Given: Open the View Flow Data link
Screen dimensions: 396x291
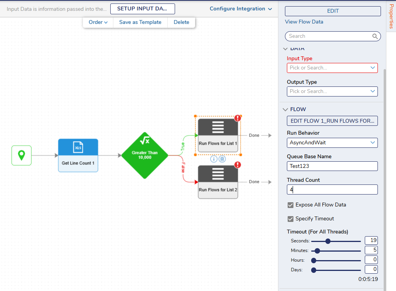Looking at the screenshot, I should [304, 22].
